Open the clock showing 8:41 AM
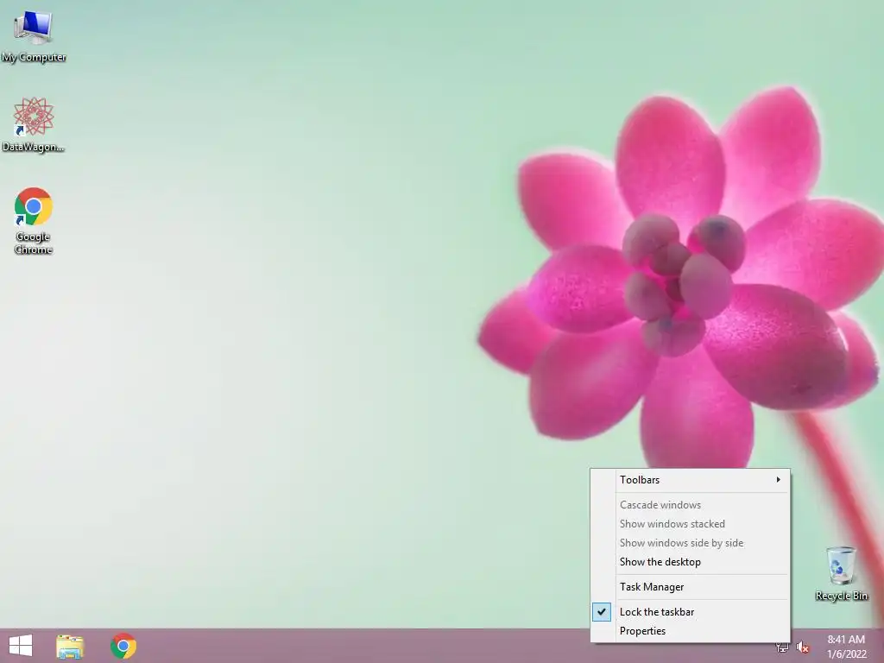 pos(846,647)
